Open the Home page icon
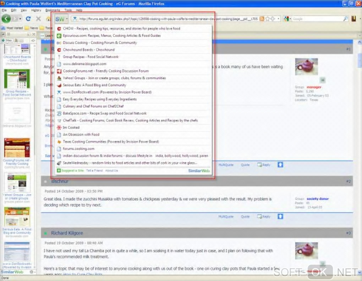Image resolution: width=362 pixels, height=281 pixels. (48, 19)
